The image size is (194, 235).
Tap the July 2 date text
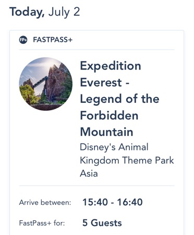(64, 12)
